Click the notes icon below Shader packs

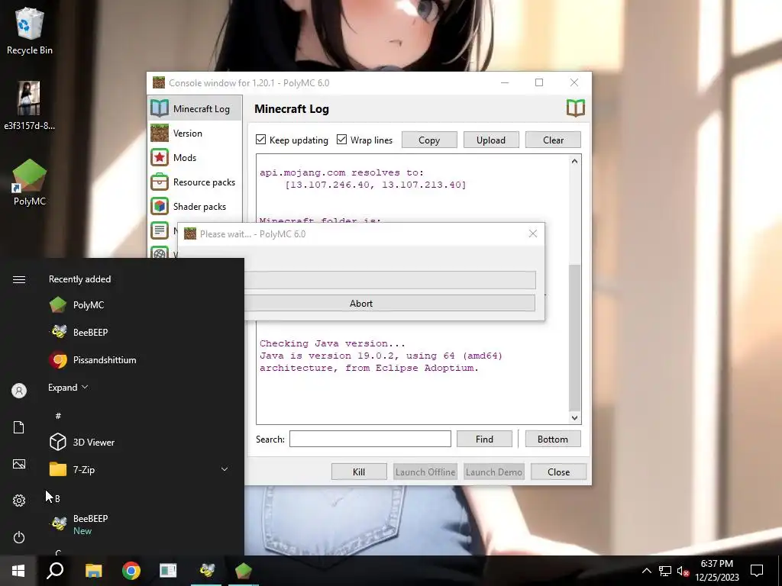point(160,230)
